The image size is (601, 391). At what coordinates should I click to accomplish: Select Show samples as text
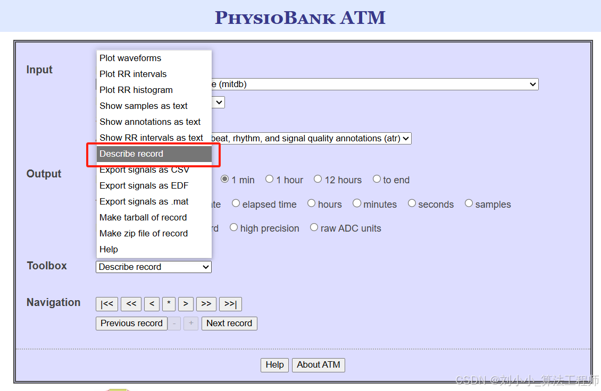pyautogui.click(x=154, y=106)
